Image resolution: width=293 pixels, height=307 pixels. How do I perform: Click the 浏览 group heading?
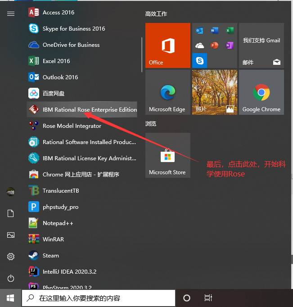tap(151, 124)
